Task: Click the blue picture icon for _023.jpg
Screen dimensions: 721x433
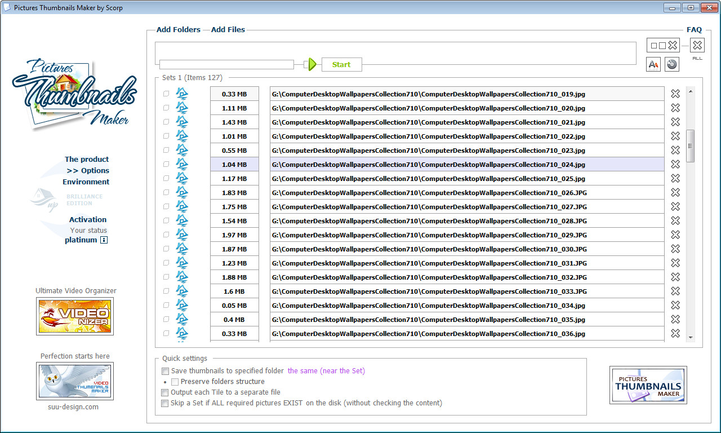Action: (x=182, y=150)
